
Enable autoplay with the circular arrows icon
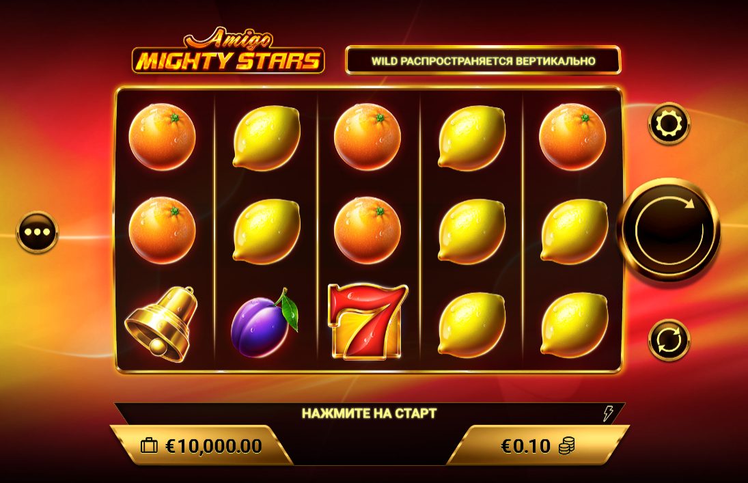pyautogui.click(x=669, y=340)
